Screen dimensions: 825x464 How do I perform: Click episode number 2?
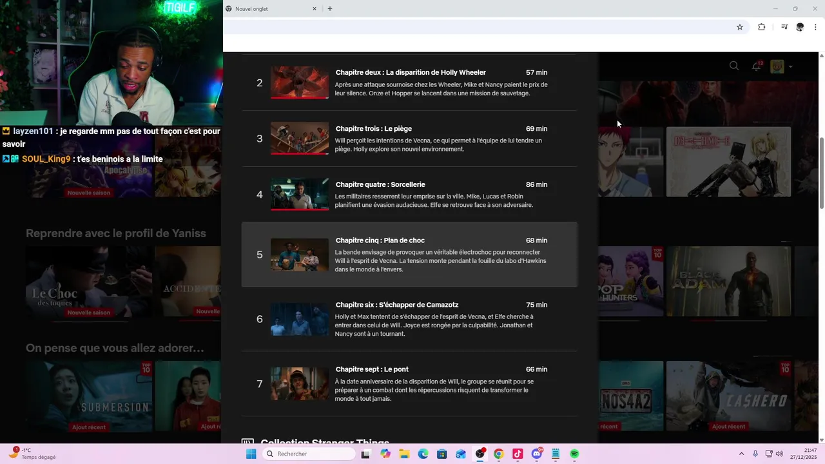[x=260, y=82]
